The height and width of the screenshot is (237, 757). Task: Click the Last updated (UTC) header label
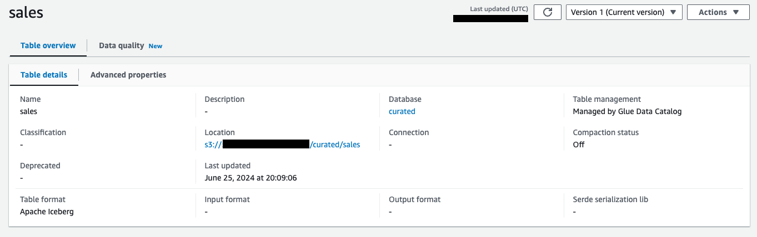pyautogui.click(x=499, y=9)
